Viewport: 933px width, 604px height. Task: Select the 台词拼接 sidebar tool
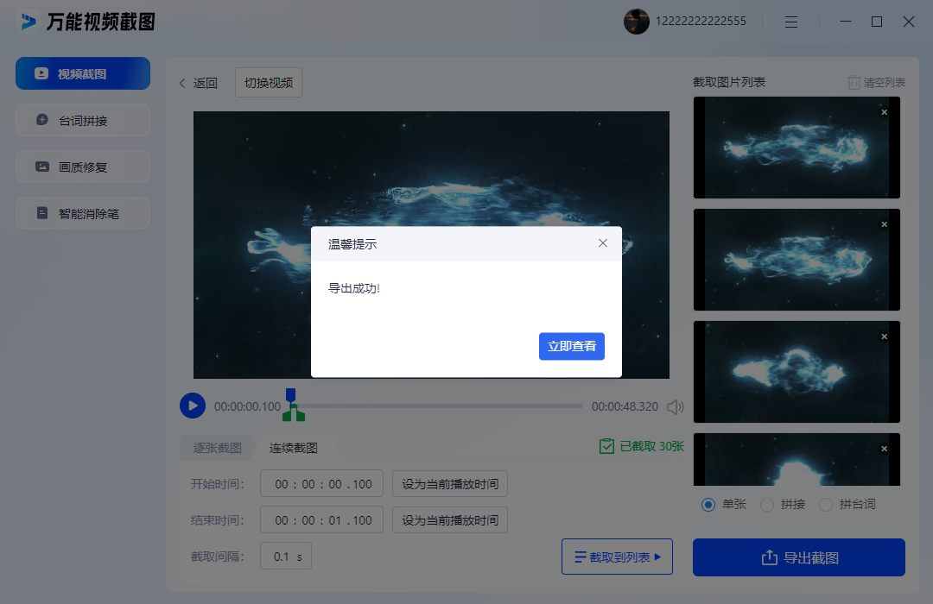coord(82,120)
